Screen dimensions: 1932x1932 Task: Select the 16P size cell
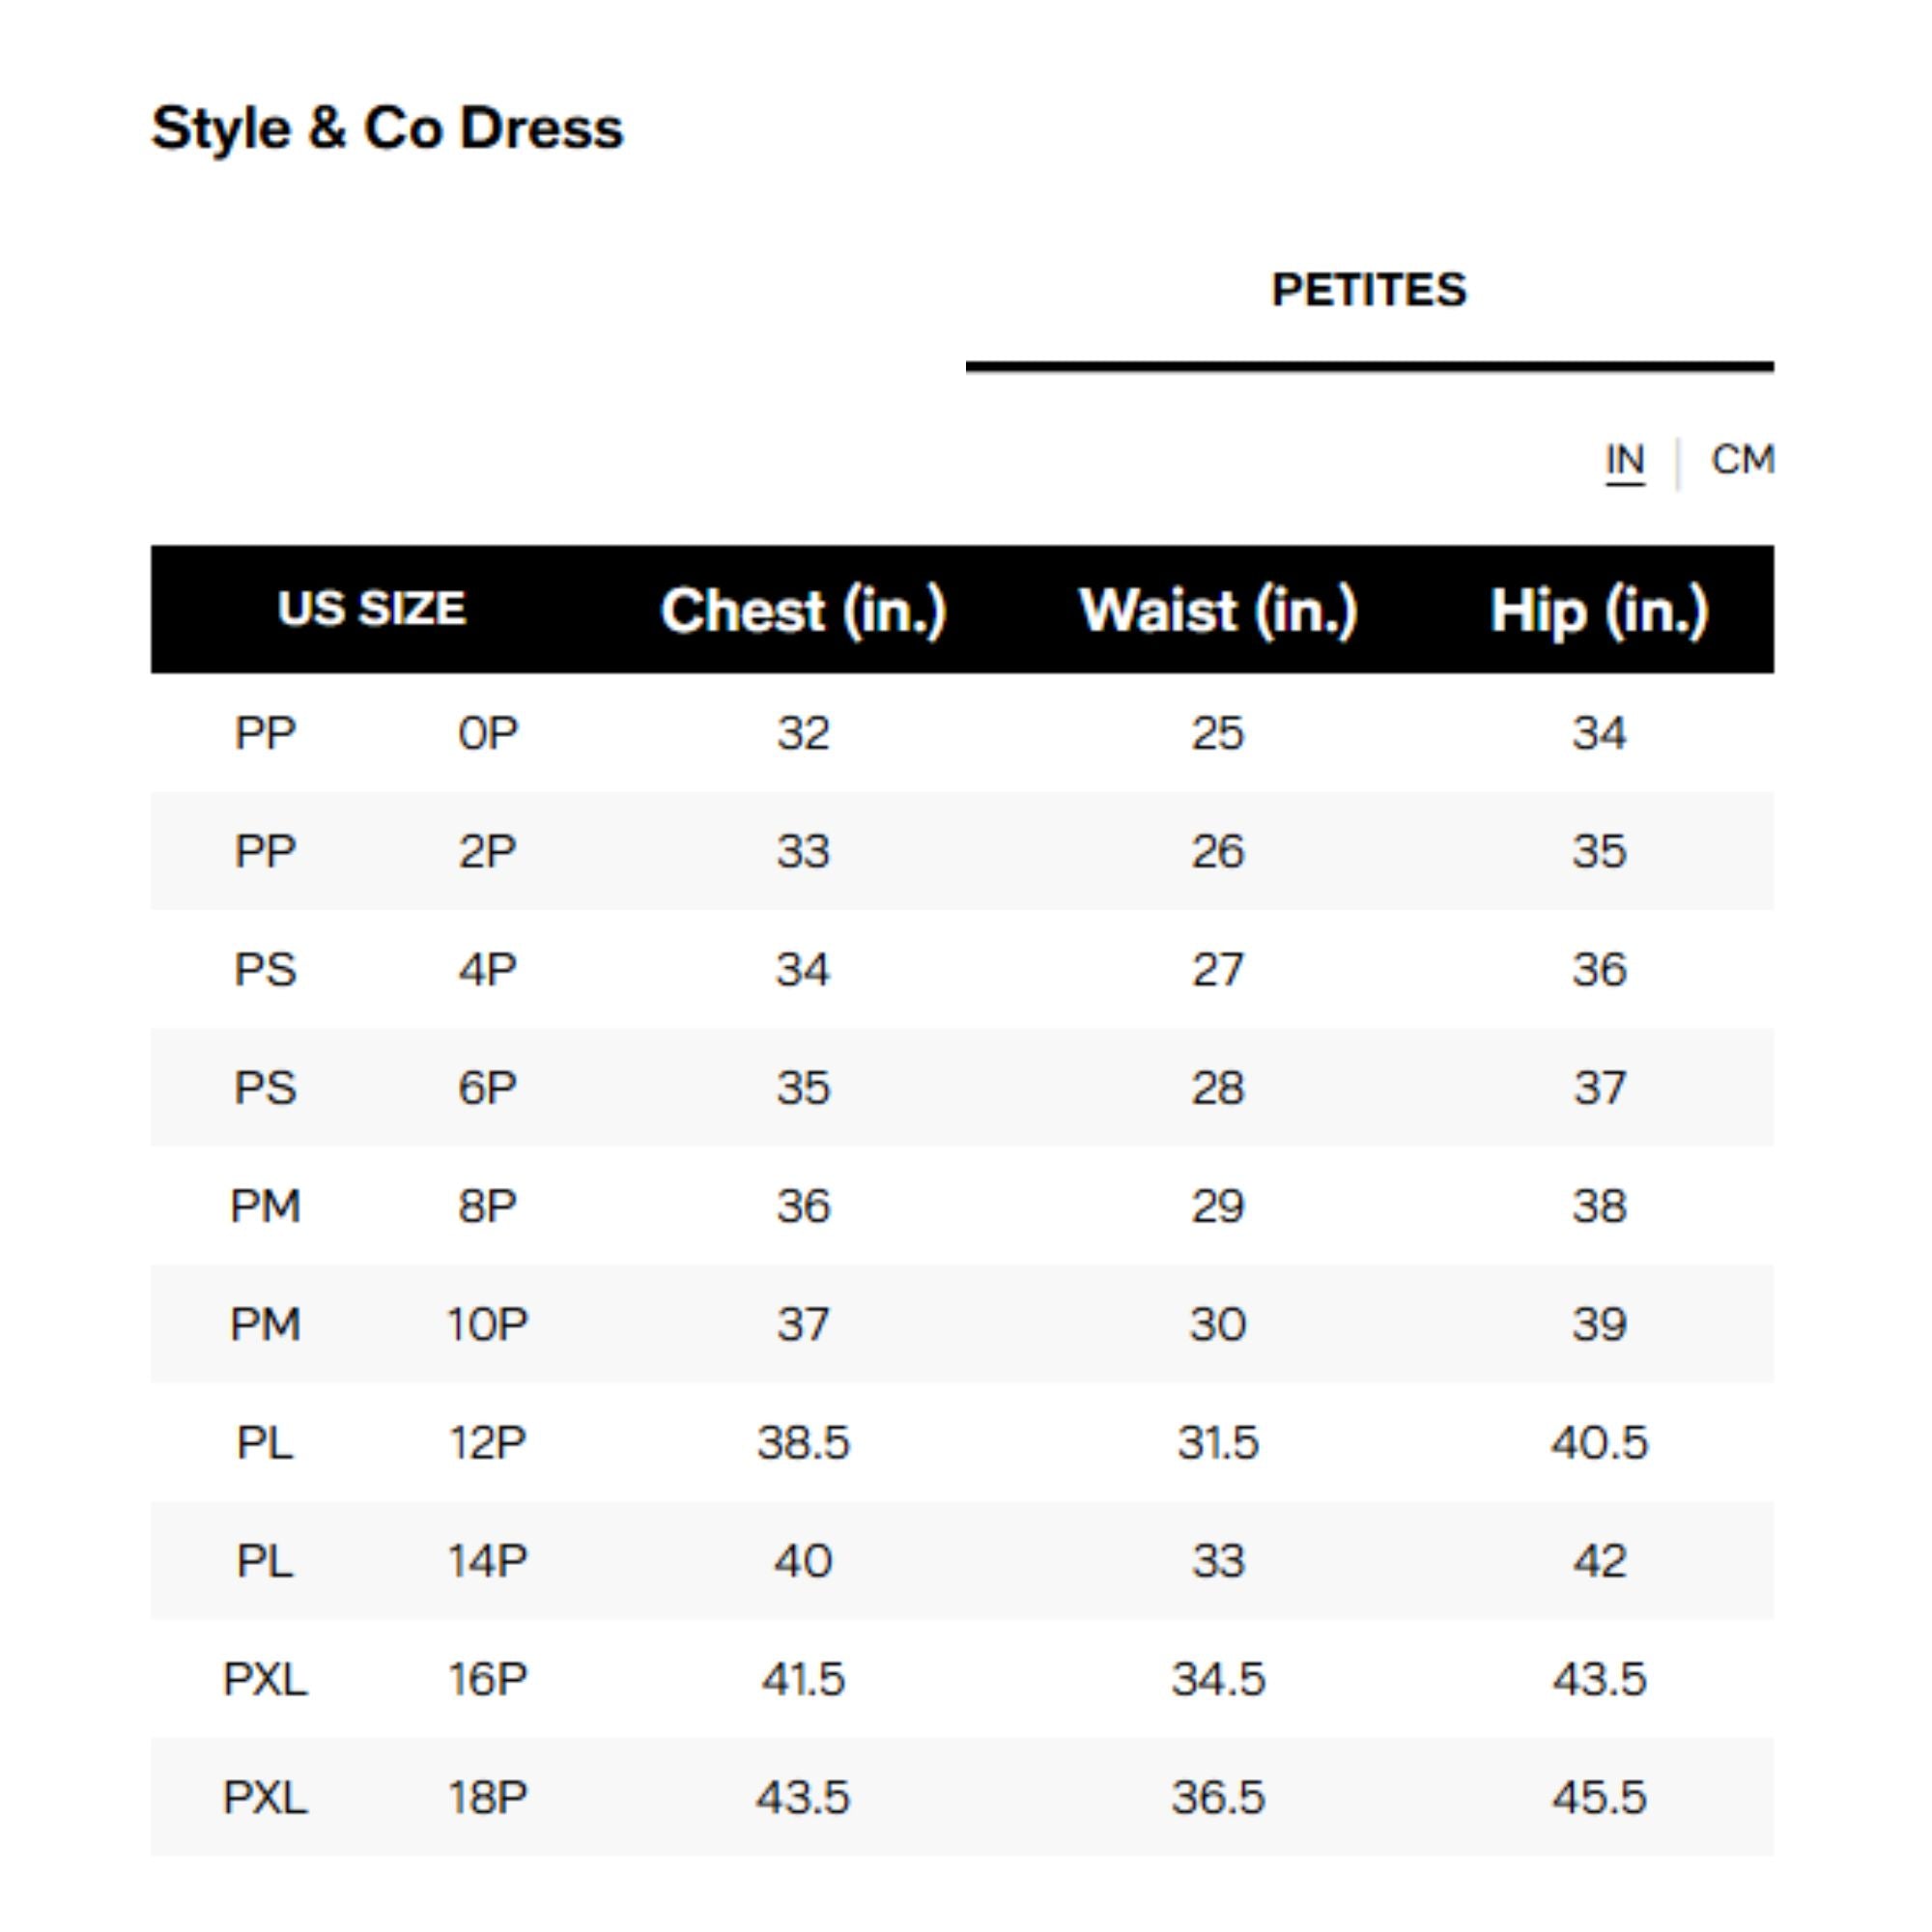[487, 1679]
